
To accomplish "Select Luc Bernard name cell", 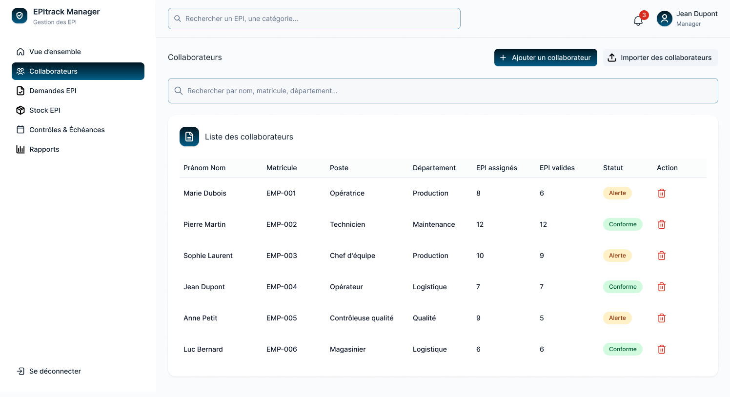I will [203, 349].
